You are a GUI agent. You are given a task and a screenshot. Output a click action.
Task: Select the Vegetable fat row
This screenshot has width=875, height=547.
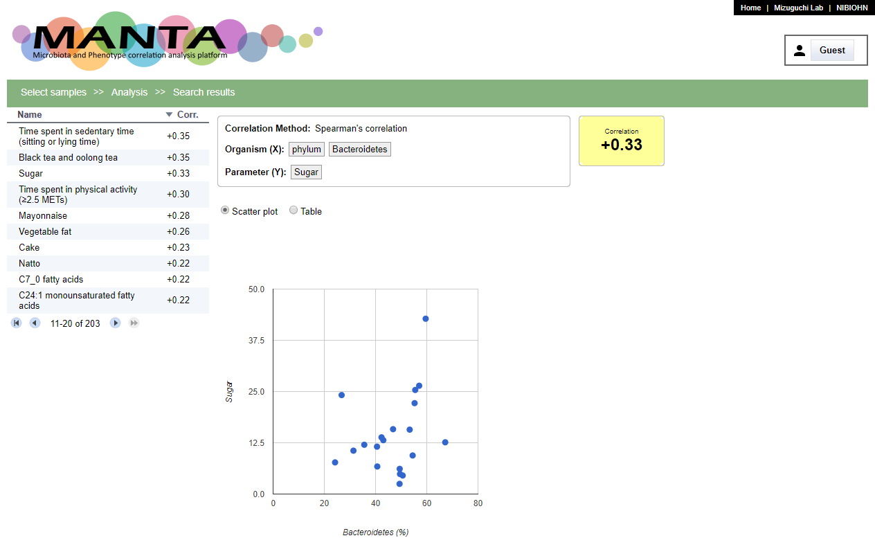108,231
